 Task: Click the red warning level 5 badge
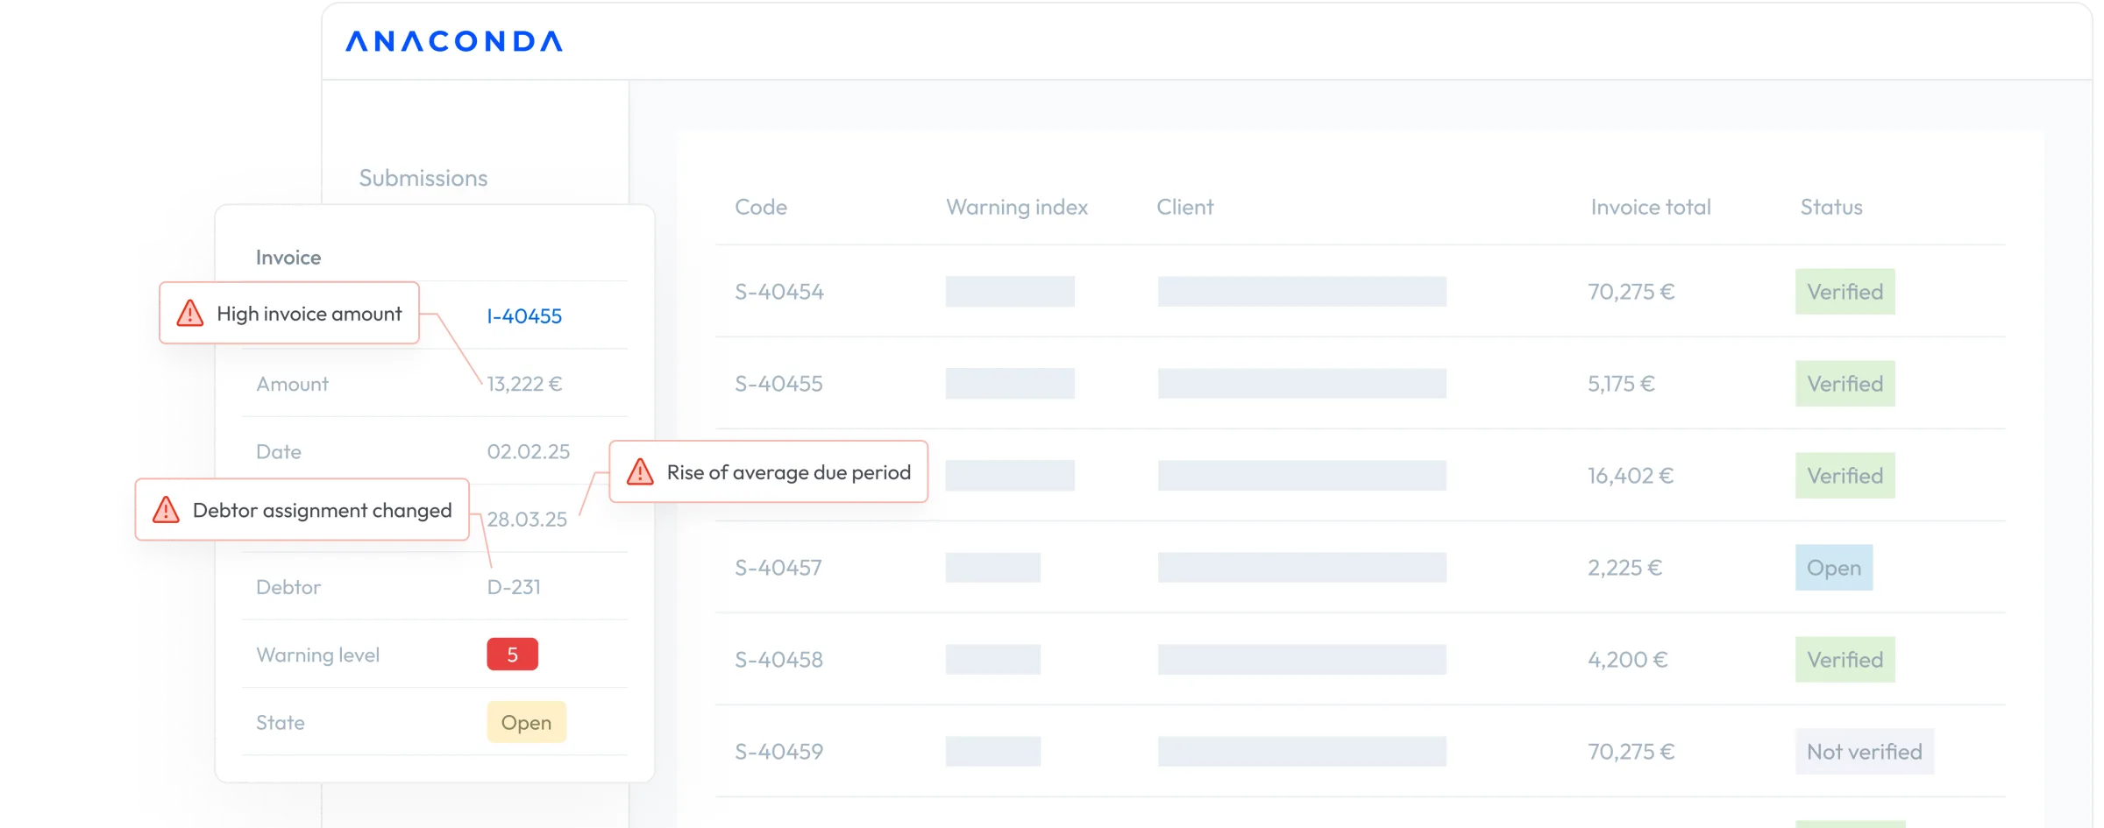tap(513, 655)
